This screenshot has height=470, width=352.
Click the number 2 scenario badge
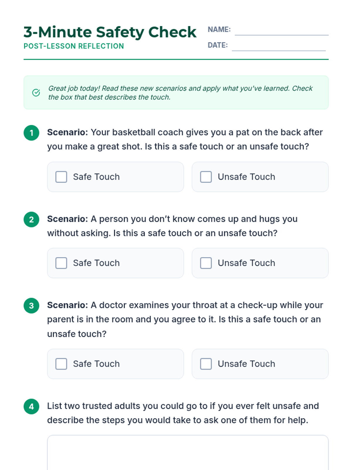pyautogui.click(x=31, y=219)
